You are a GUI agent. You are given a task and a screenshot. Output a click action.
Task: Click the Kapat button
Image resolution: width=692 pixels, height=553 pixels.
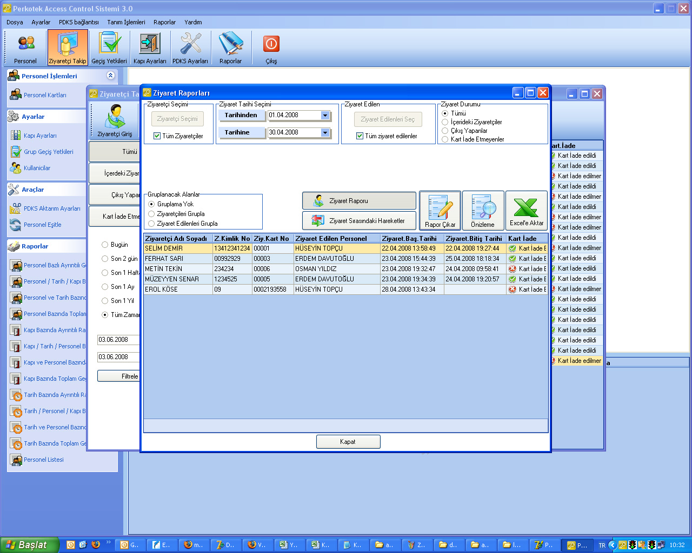pos(348,442)
